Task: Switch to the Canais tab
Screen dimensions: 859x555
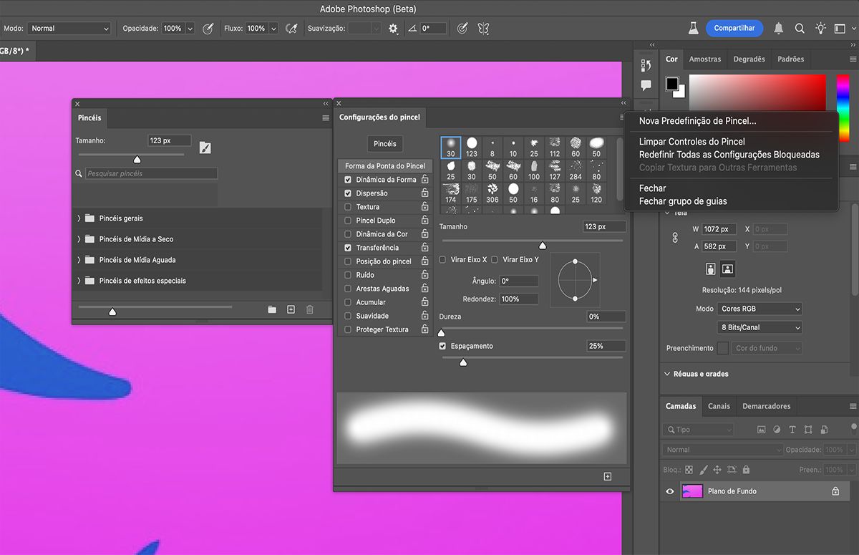Action: click(x=719, y=406)
